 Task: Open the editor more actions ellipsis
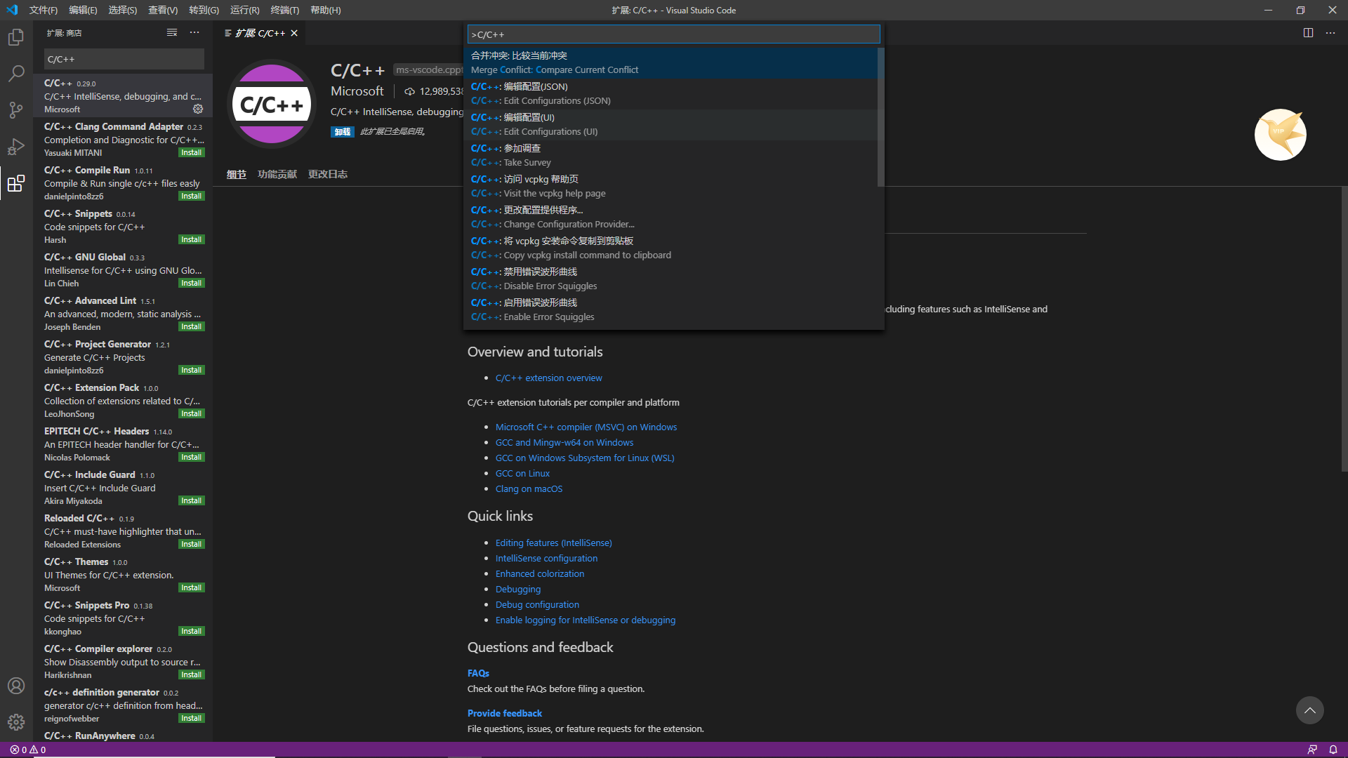click(1330, 33)
